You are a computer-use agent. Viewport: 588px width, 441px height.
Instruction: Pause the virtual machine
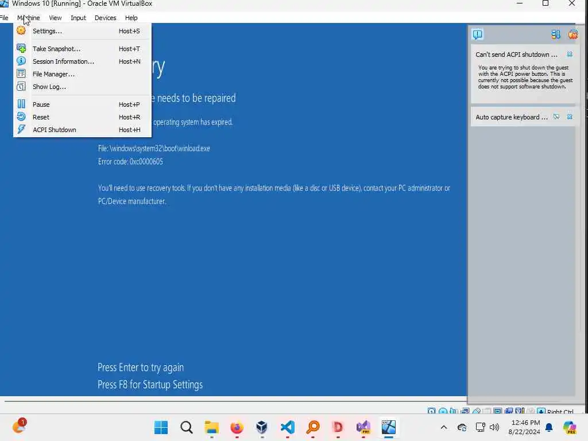click(x=83, y=105)
